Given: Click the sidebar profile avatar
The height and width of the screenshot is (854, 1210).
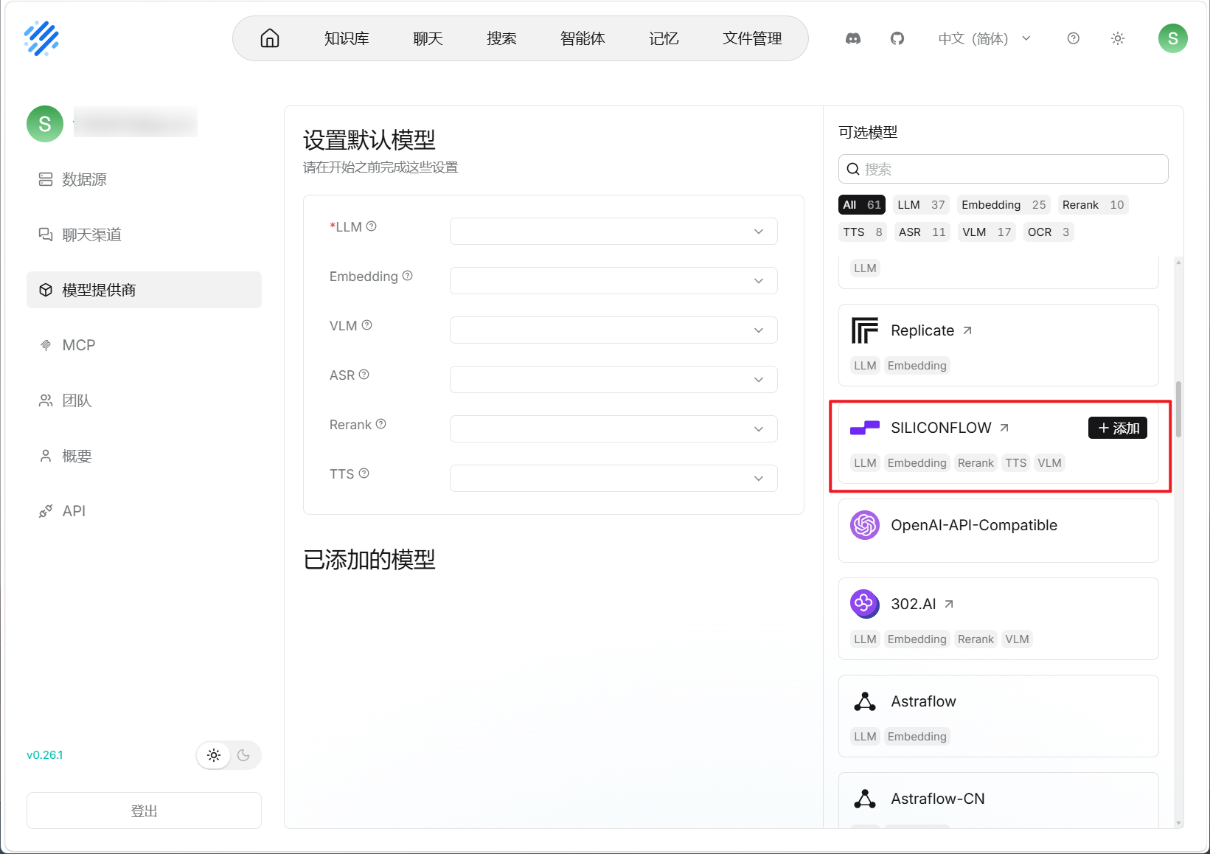Looking at the screenshot, I should pyautogui.click(x=45, y=124).
